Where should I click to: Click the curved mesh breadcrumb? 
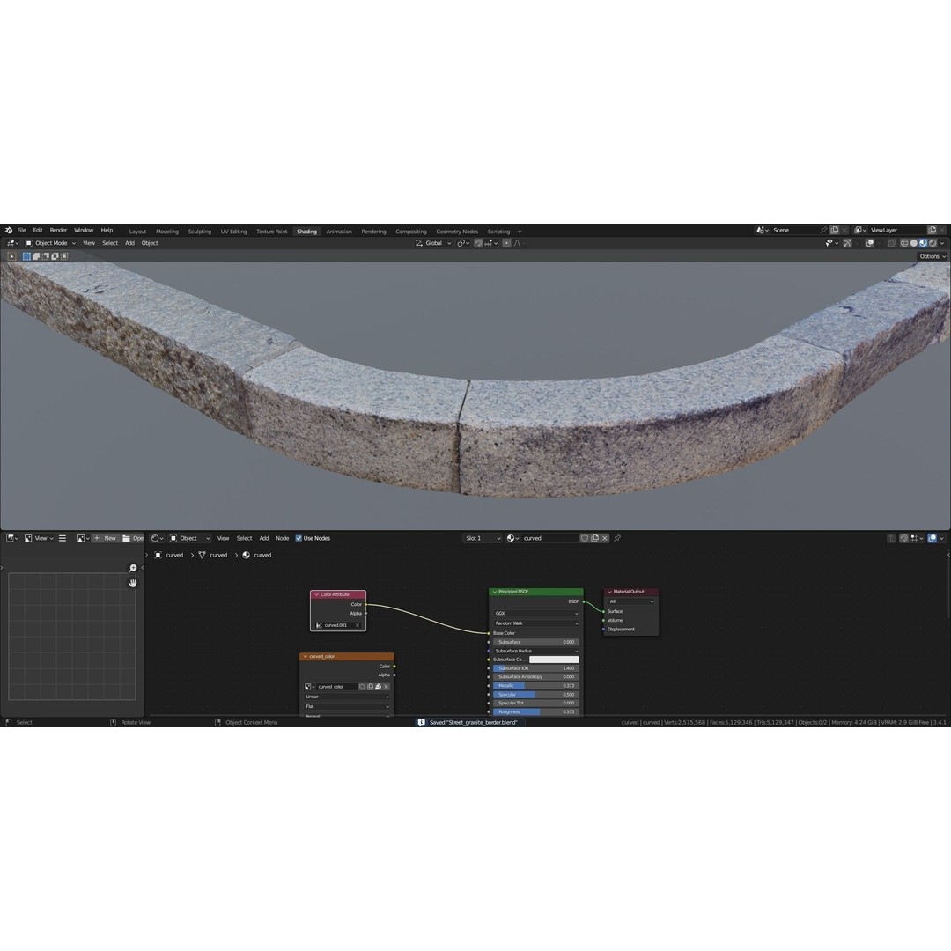click(x=212, y=556)
